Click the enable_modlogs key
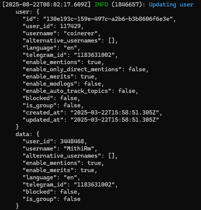 50,84
